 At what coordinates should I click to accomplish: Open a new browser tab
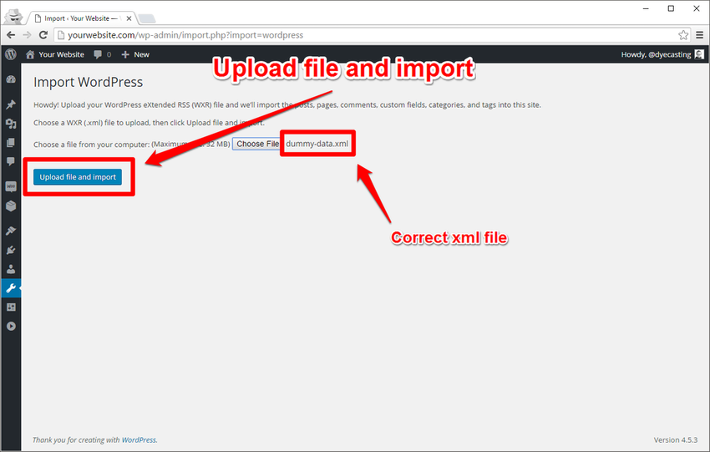(147, 18)
